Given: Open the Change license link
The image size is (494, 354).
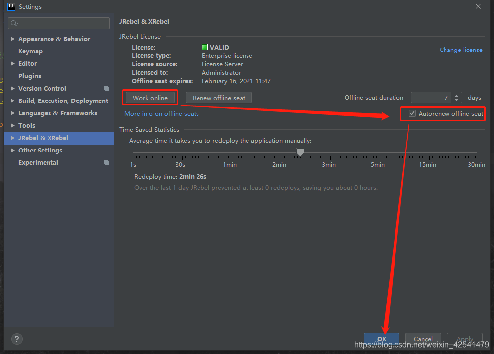Looking at the screenshot, I should (x=461, y=50).
